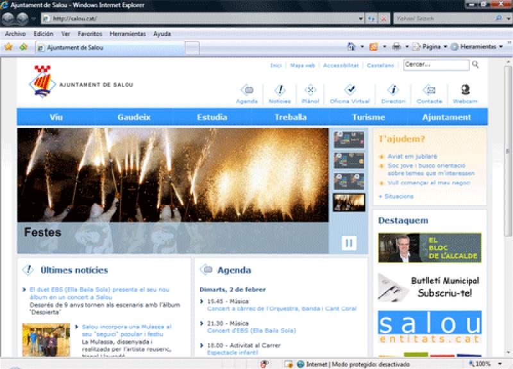This screenshot has height=369, width=513.
Task: Expand the + Situacions link
Action: (x=396, y=197)
